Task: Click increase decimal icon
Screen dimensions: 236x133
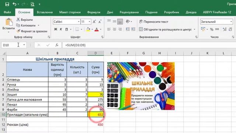Action: point(225,29)
